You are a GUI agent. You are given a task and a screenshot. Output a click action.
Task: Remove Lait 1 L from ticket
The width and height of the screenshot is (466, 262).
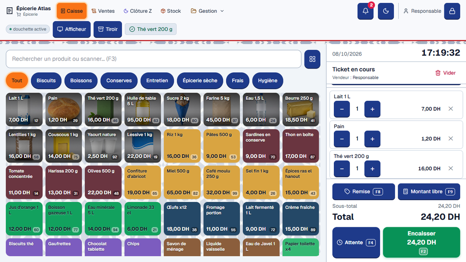click(451, 109)
